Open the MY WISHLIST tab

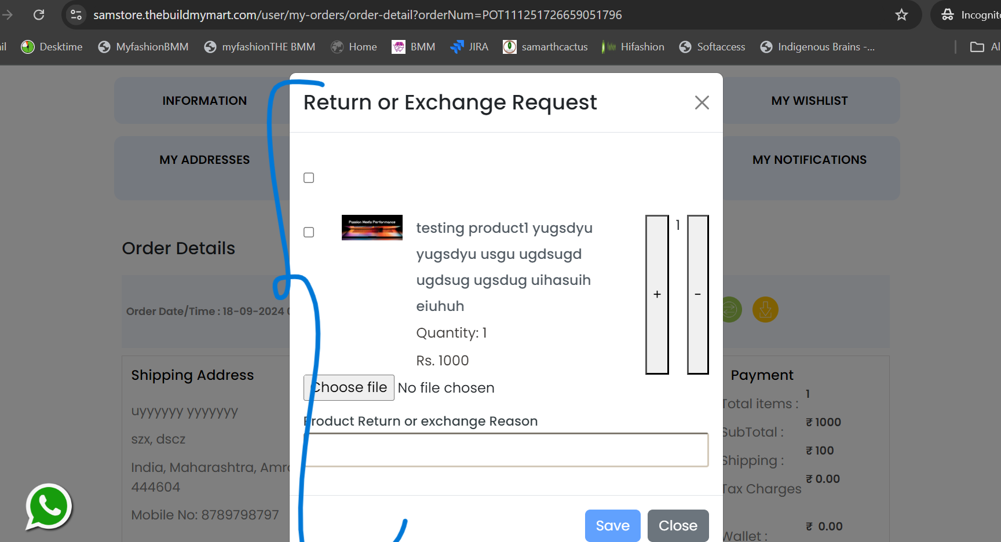[x=809, y=101]
